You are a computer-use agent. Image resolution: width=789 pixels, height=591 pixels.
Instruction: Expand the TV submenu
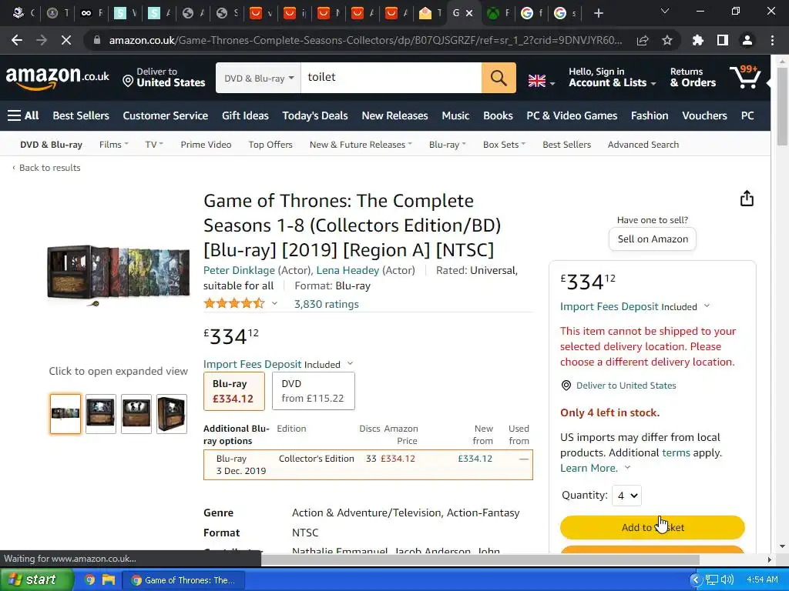point(154,145)
